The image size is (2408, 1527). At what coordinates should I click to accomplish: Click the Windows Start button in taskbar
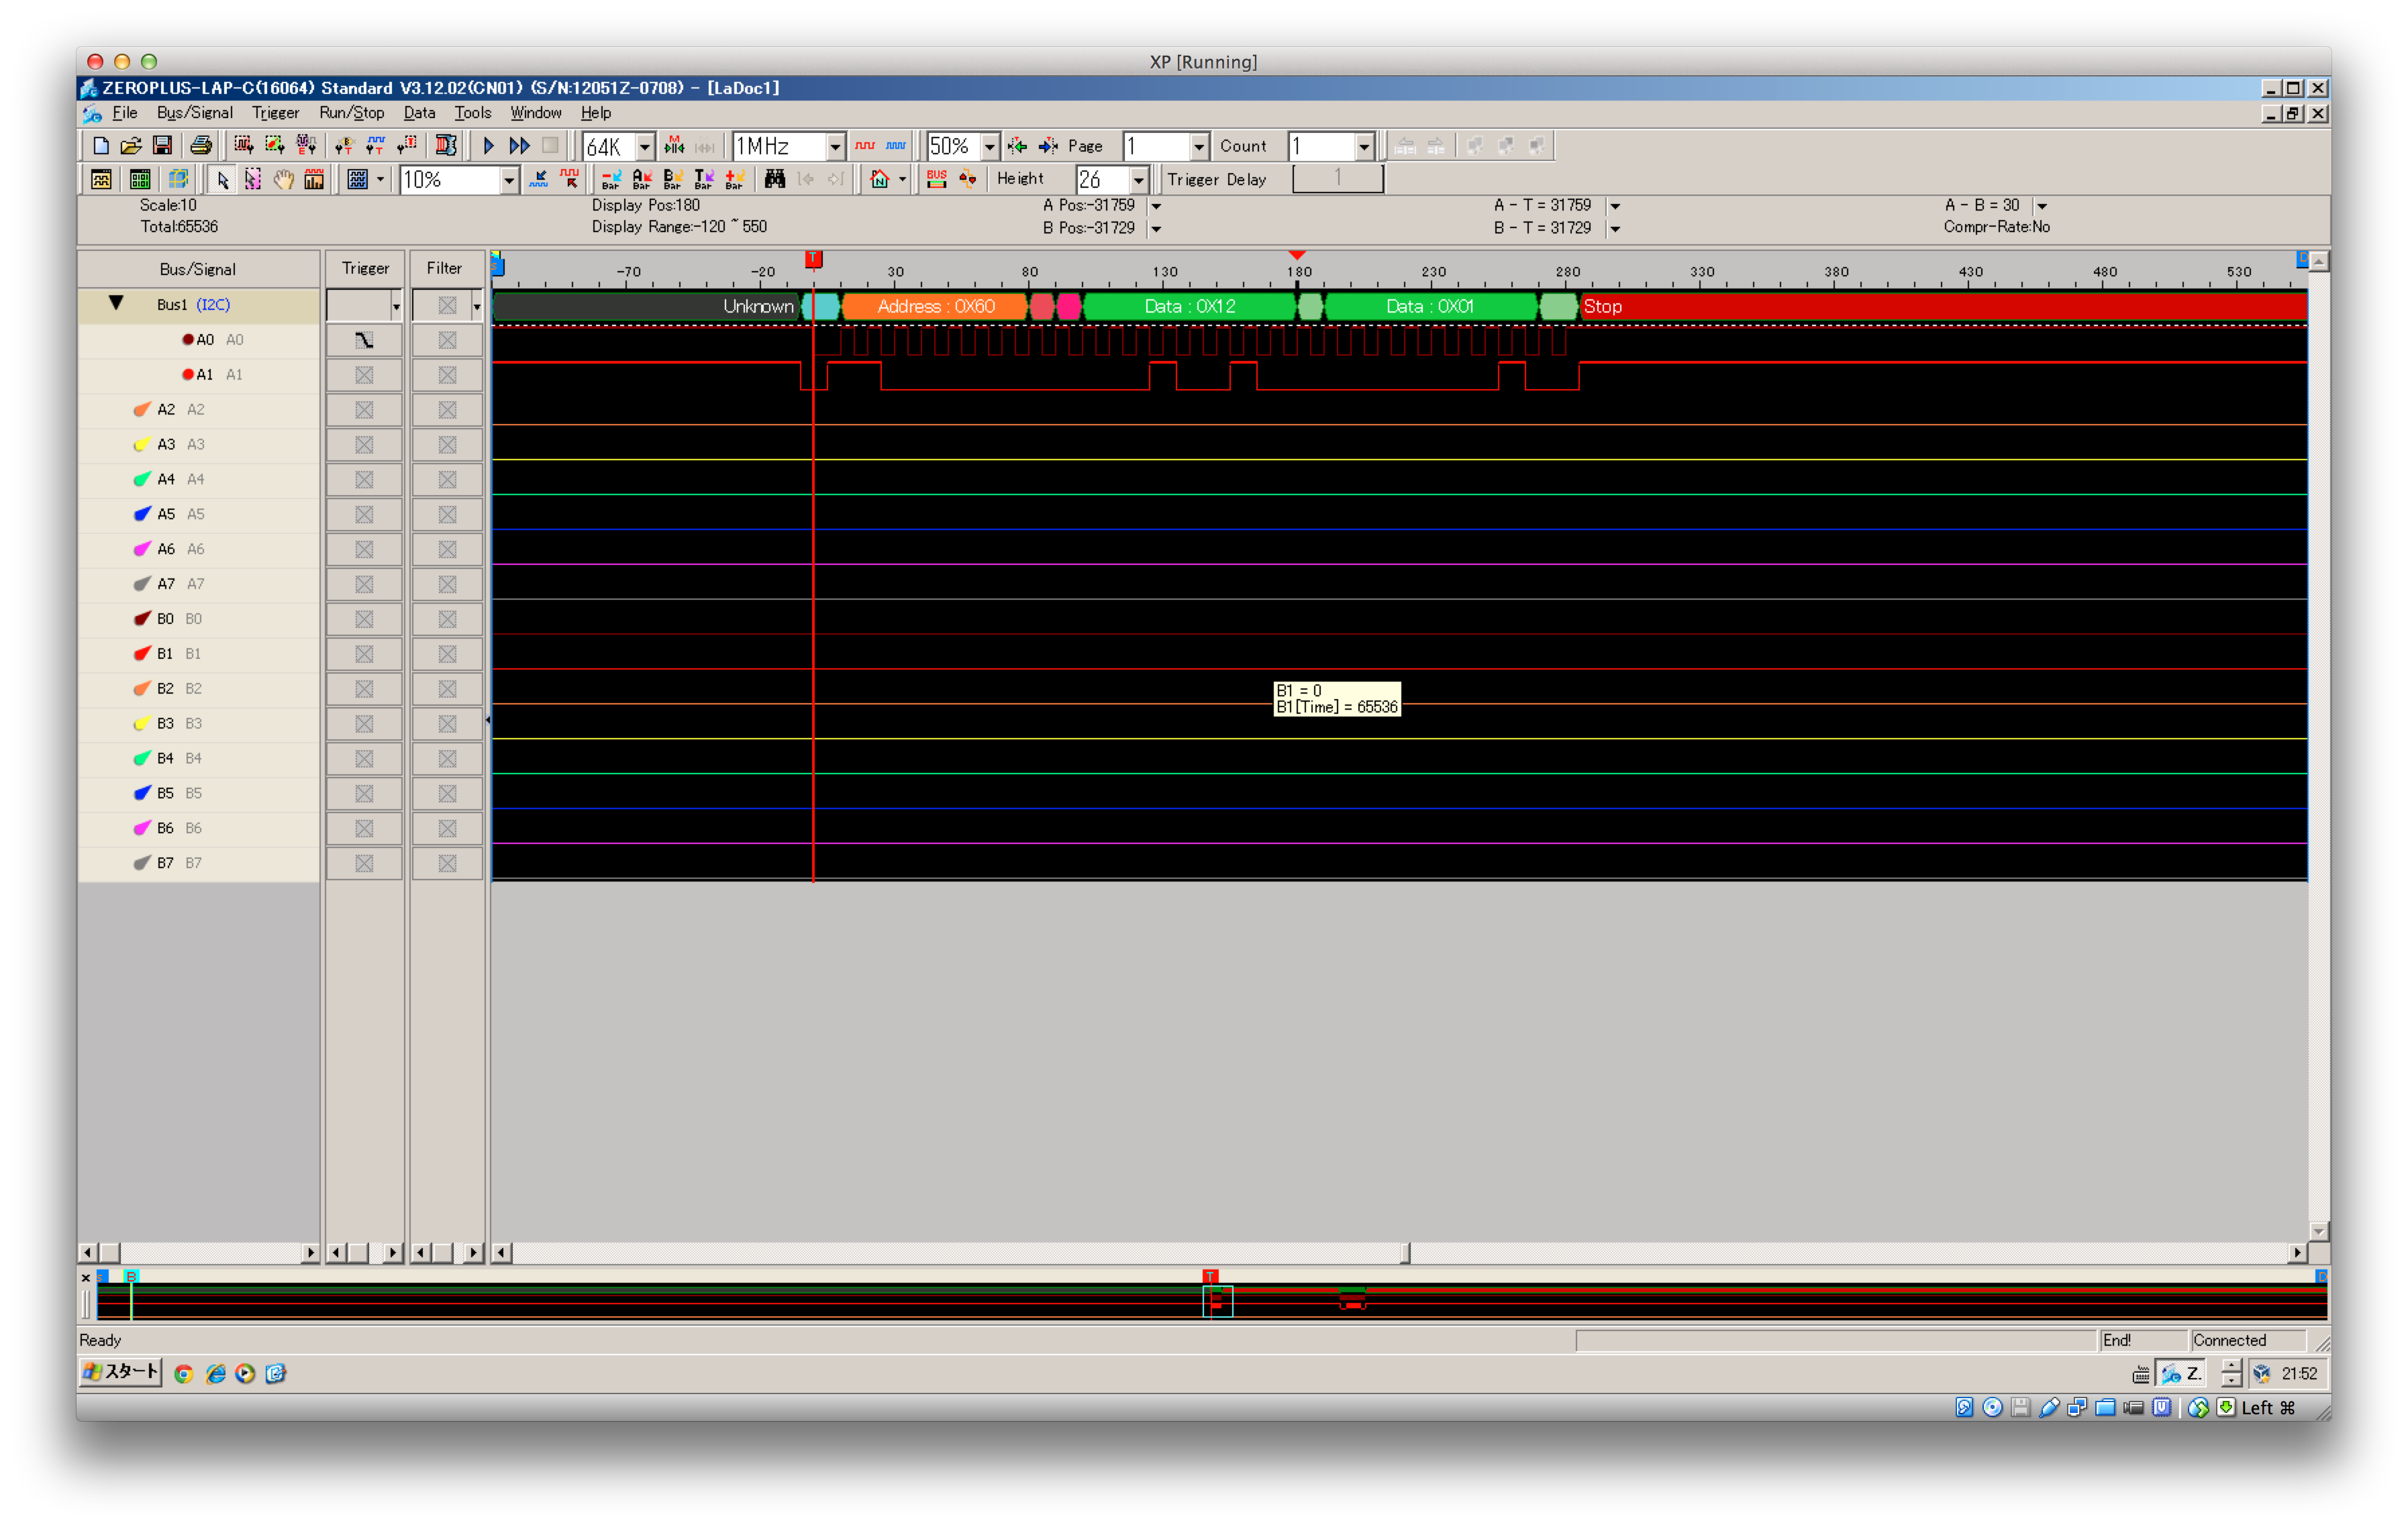pos(120,1372)
